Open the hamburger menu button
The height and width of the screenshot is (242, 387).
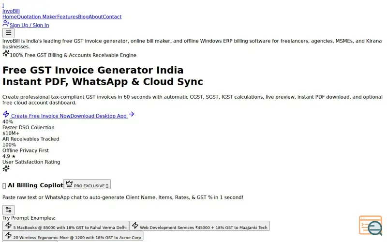pyautogui.click(x=8, y=33)
